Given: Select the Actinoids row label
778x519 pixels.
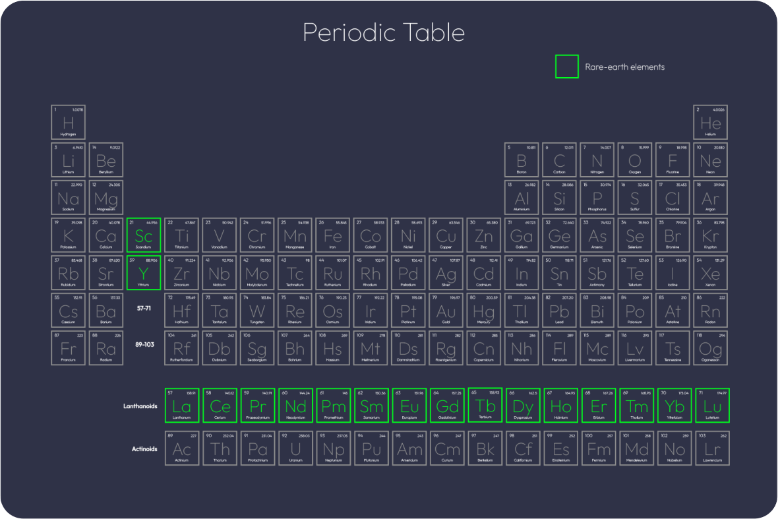Looking at the screenshot, I should coord(144,449).
